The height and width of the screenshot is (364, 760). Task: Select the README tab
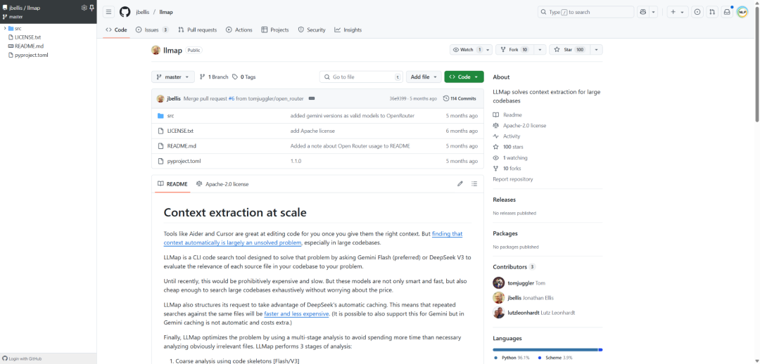(x=172, y=184)
